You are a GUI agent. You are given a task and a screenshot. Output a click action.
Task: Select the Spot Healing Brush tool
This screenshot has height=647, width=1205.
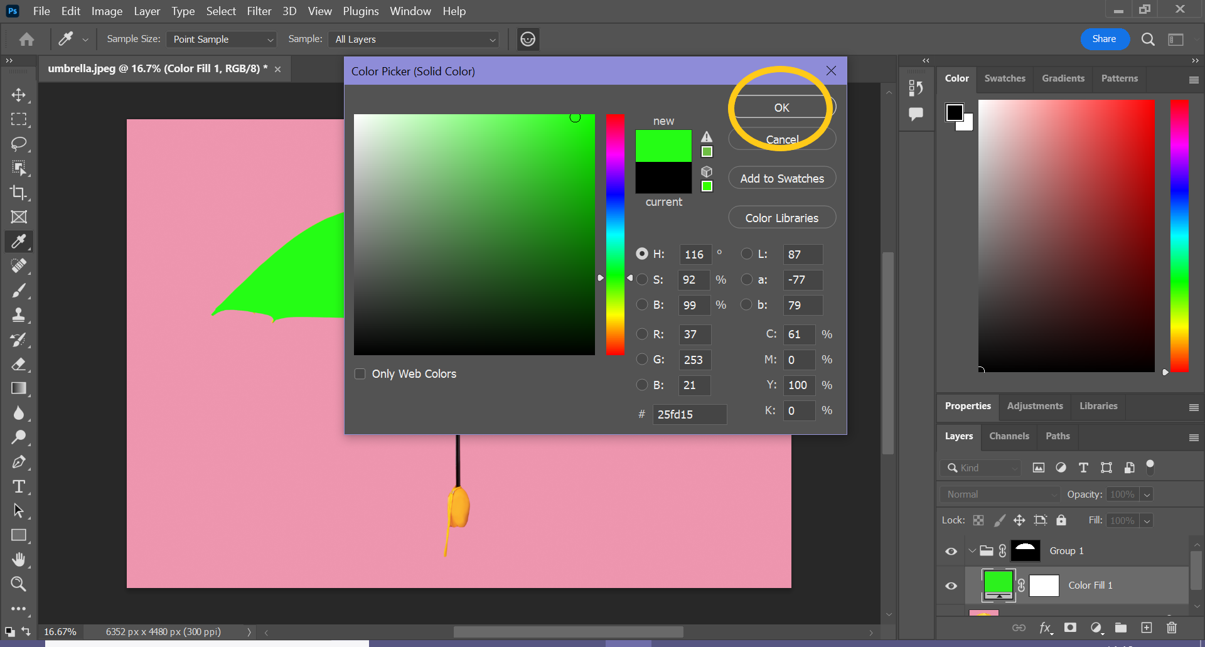(19, 266)
